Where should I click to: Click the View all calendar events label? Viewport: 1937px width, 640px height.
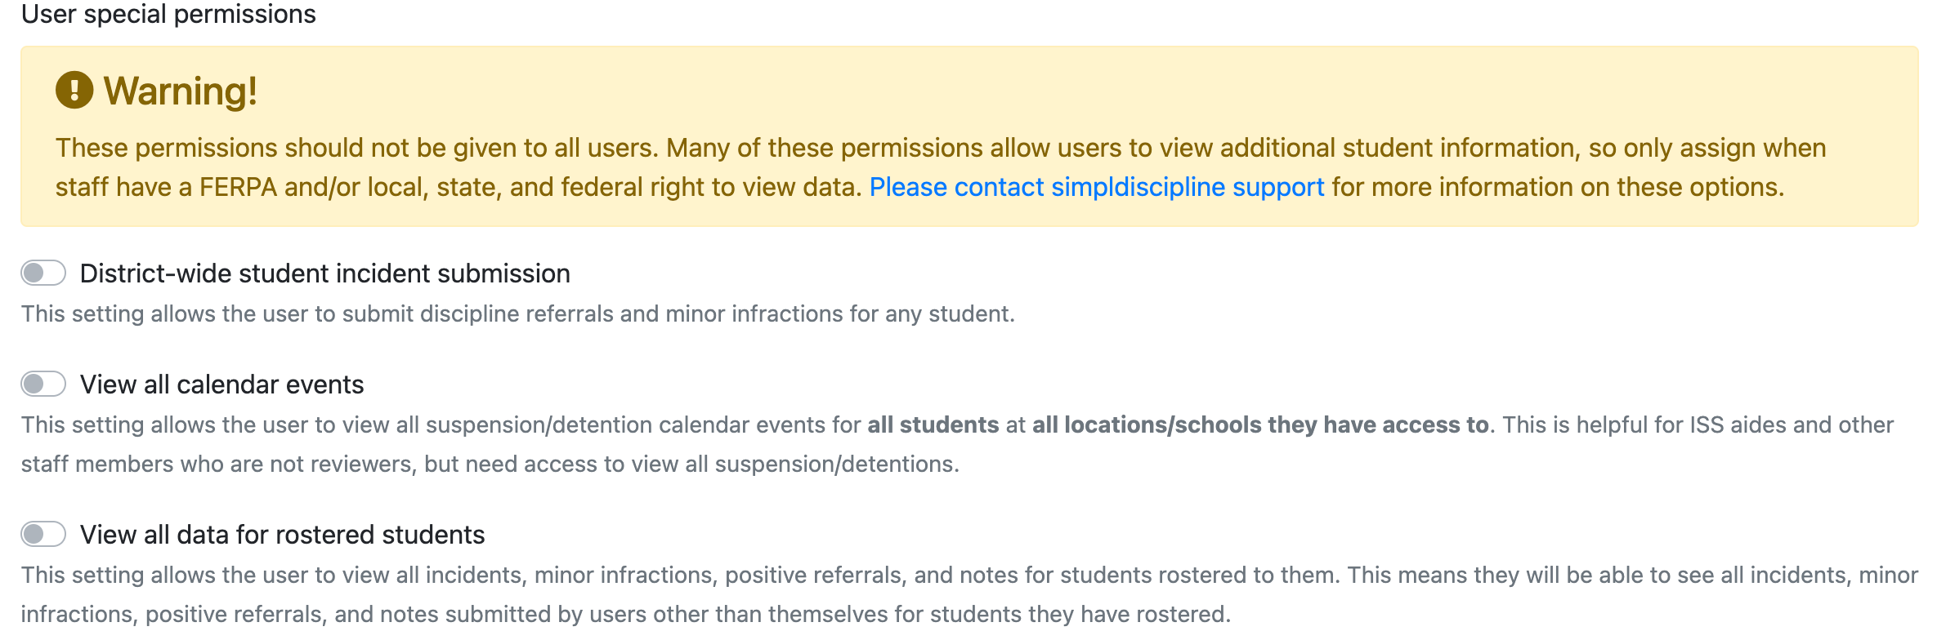(x=221, y=384)
